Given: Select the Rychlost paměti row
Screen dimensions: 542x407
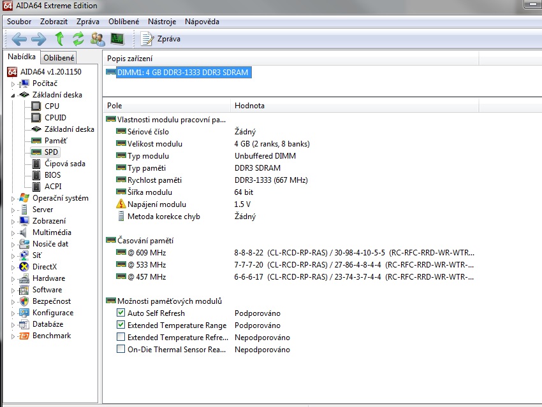Looking at the screenshot, I should coord(212,180).
